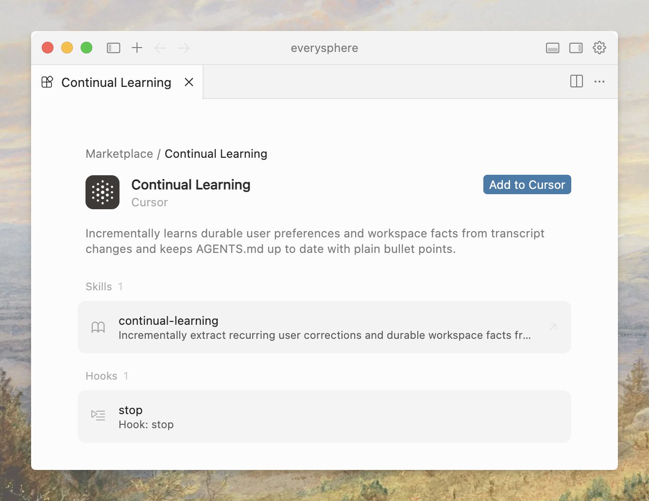649x501 pixels.
Task: Click the Hooks section heading
Action: coord(102,376)
